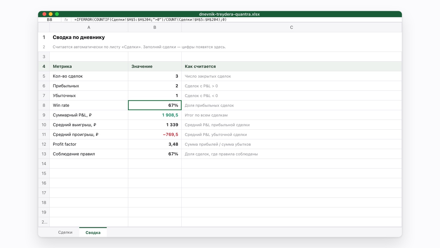Select the Win rate value 67%
440x248 pixels.
click(x=155, y=105)
